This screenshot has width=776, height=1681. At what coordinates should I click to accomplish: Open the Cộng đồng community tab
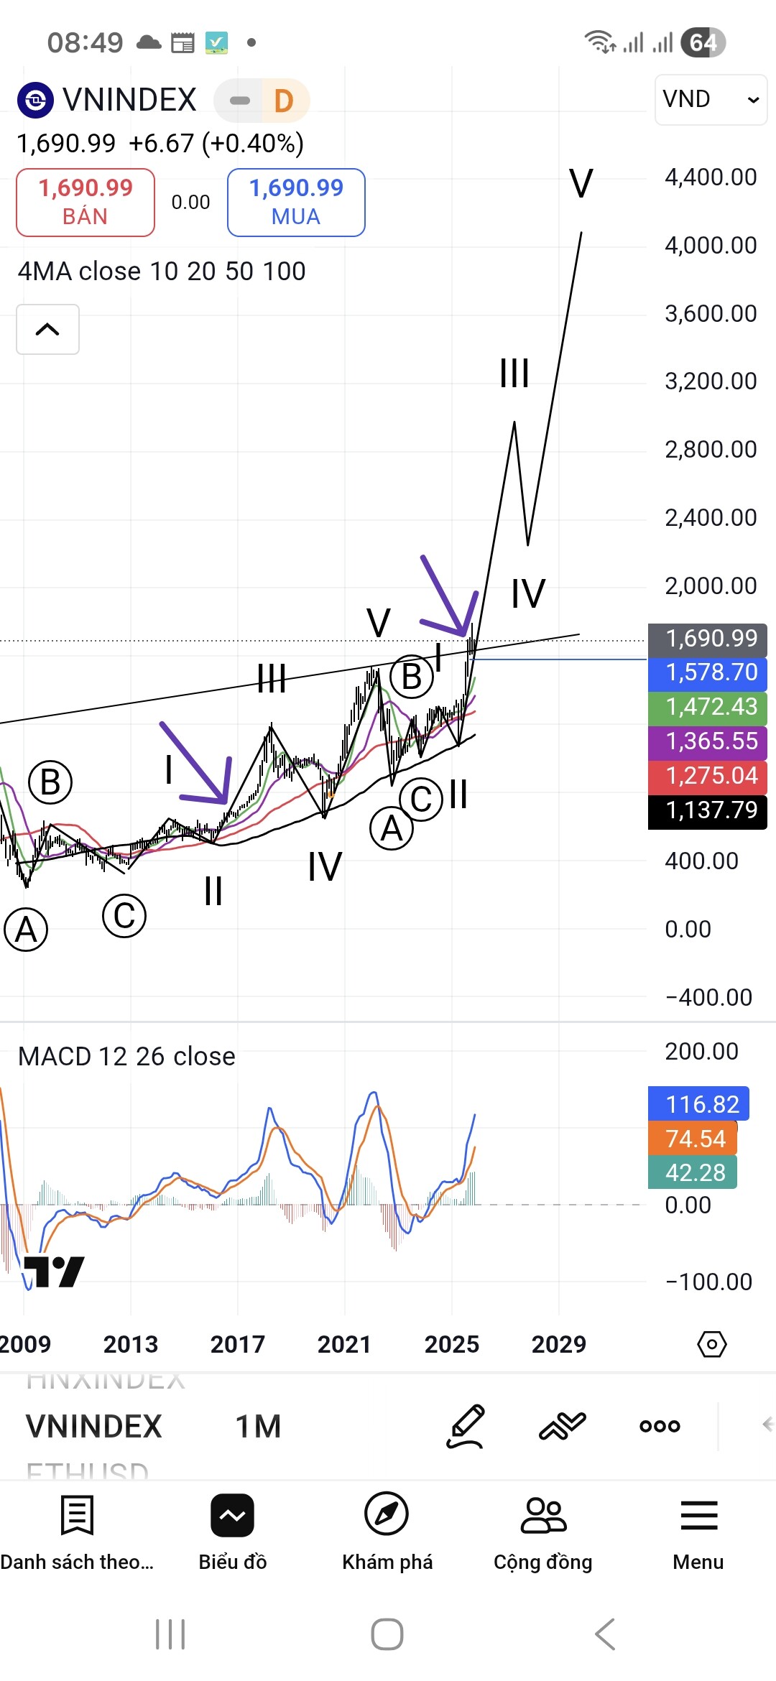pyautogui.click(x=543, y=1534)
